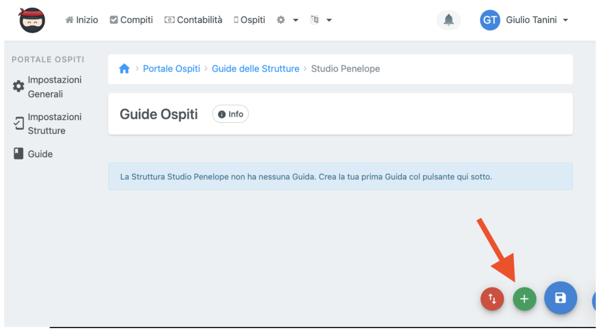This screenshot has width=599, height=329.
Task: Click the Info button
Action: [x=230, y=114]
